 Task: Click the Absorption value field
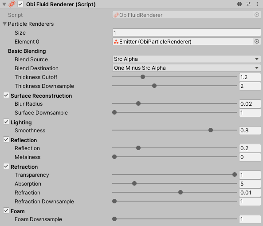coord(250,184)
